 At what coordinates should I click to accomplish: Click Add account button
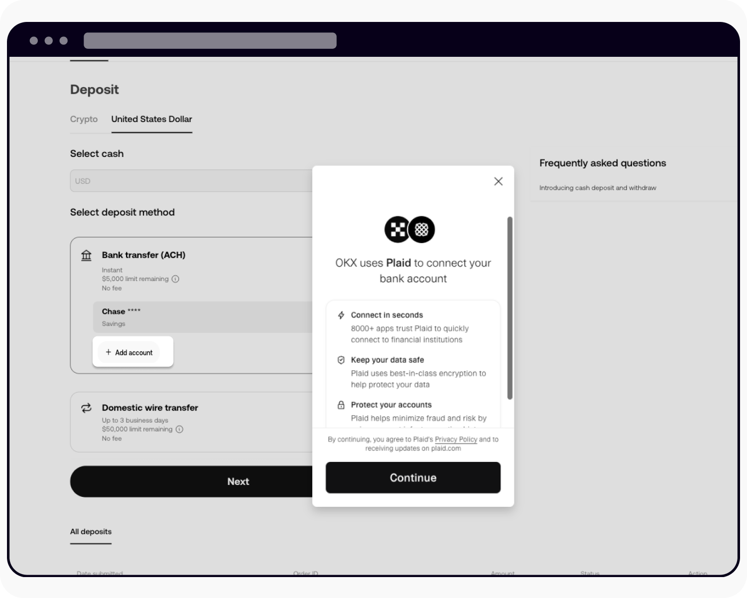[129, 352]
